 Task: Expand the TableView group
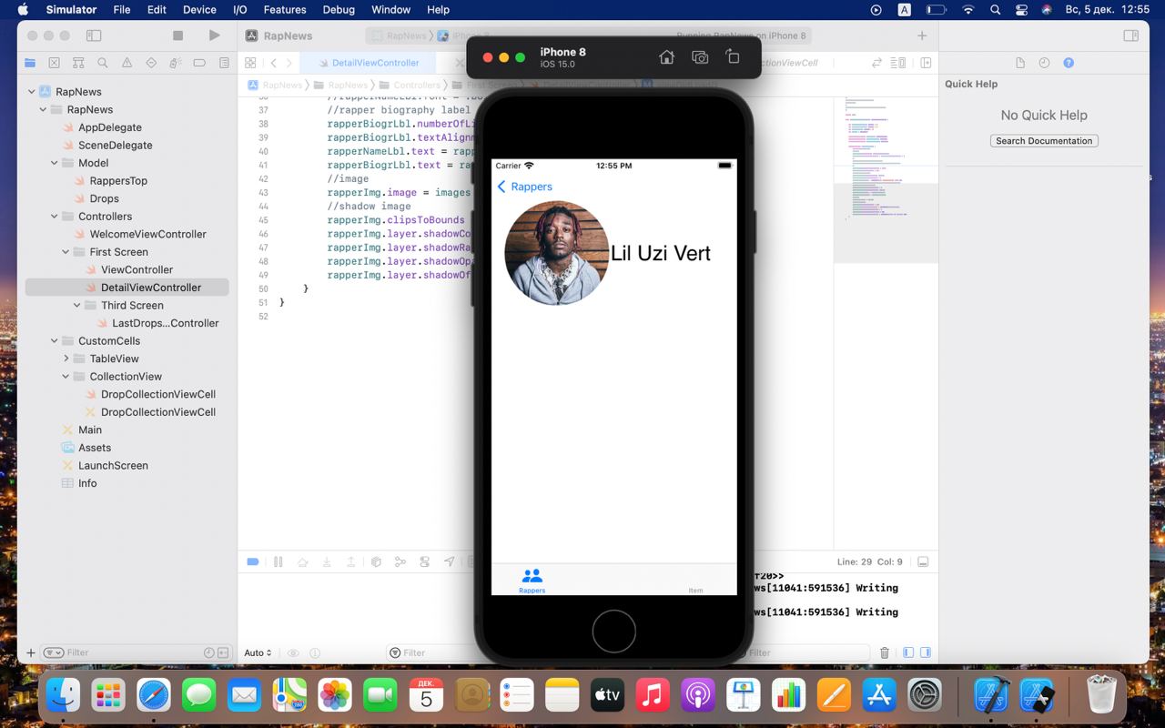(66, 359)
